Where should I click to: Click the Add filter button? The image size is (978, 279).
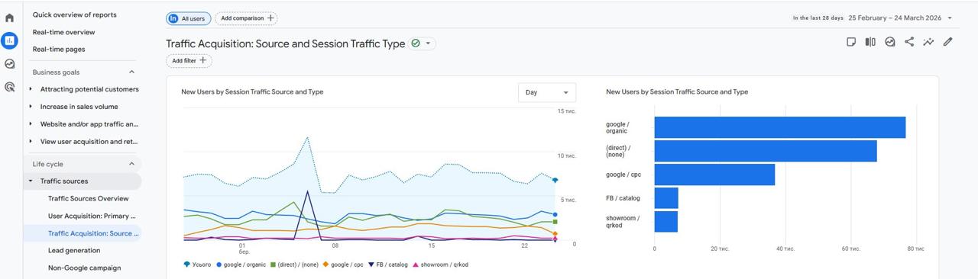tap(189, 61)
